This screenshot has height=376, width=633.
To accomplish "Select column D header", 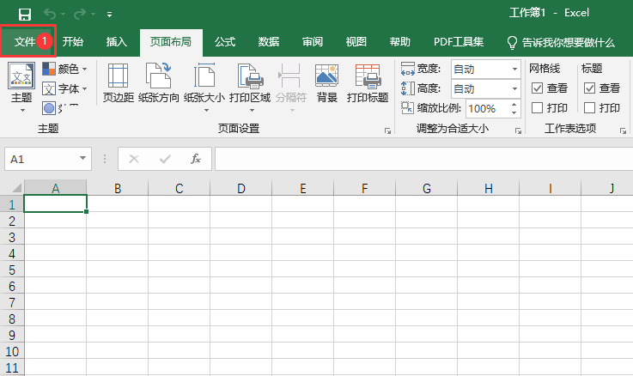I will tap(241, 188).
